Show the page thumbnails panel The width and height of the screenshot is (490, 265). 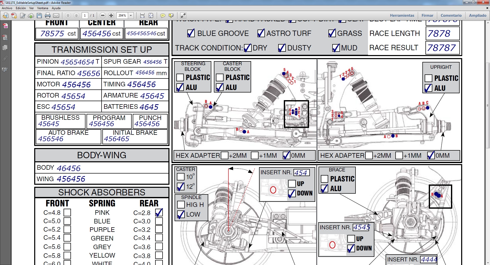coord(5,48)
